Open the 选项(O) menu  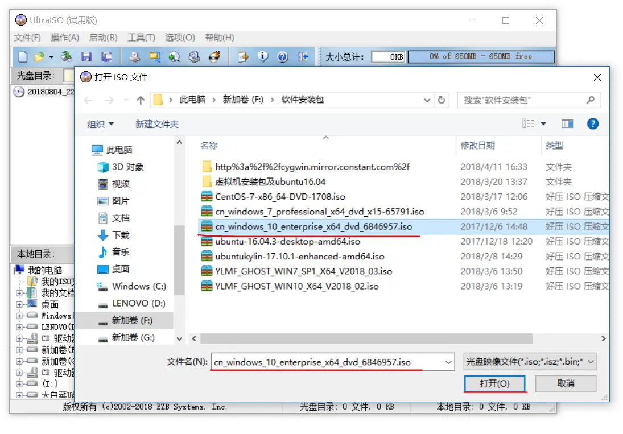(180, 38)
